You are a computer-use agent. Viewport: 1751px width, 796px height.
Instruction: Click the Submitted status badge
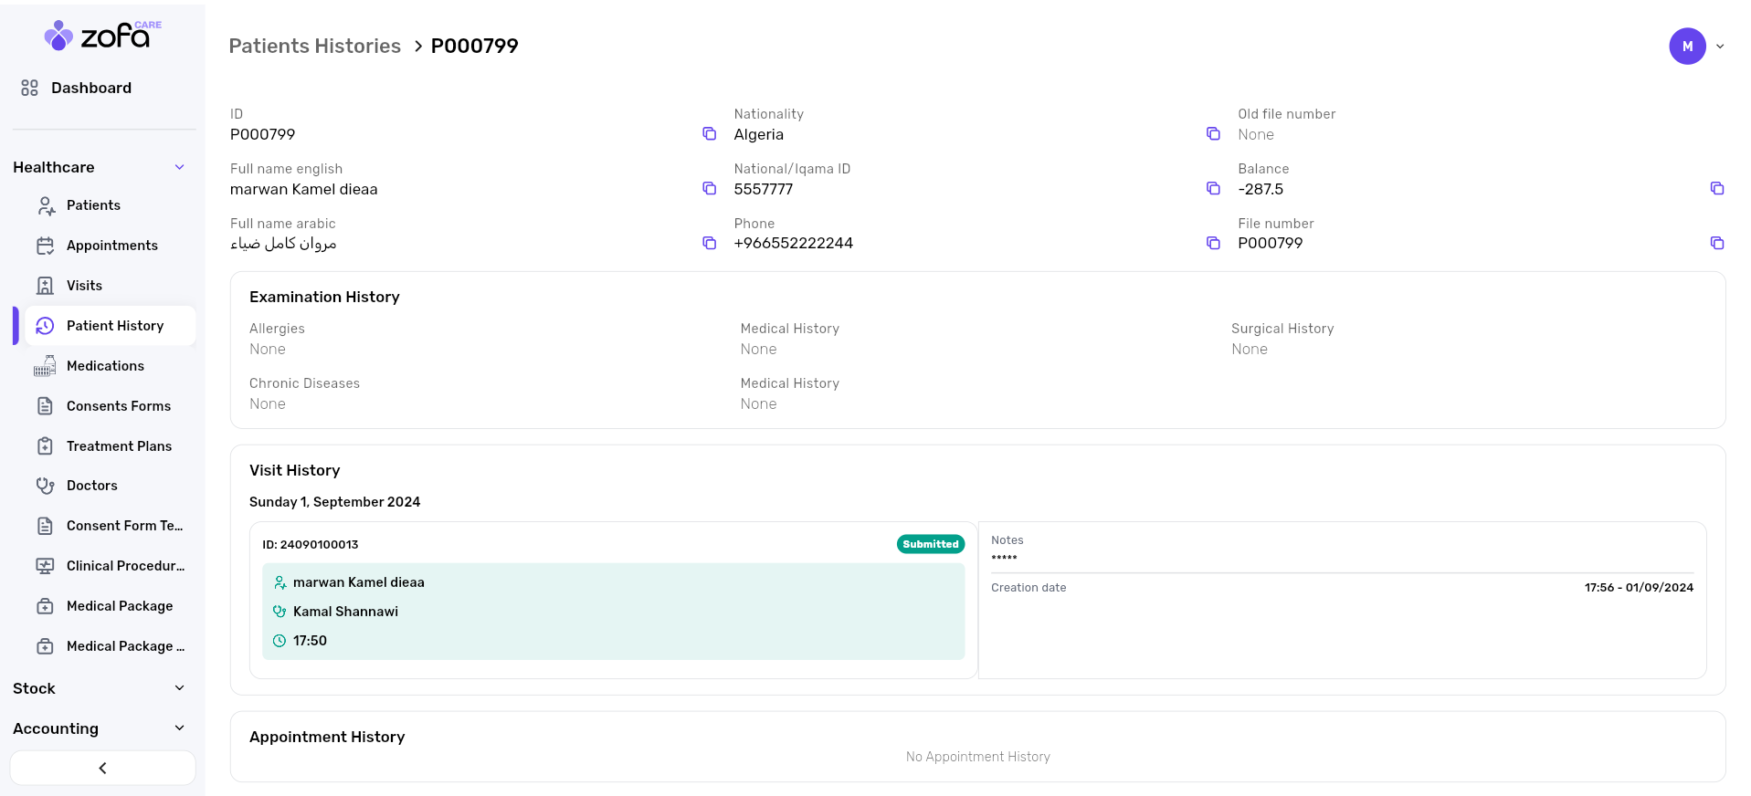pos(930,544)
